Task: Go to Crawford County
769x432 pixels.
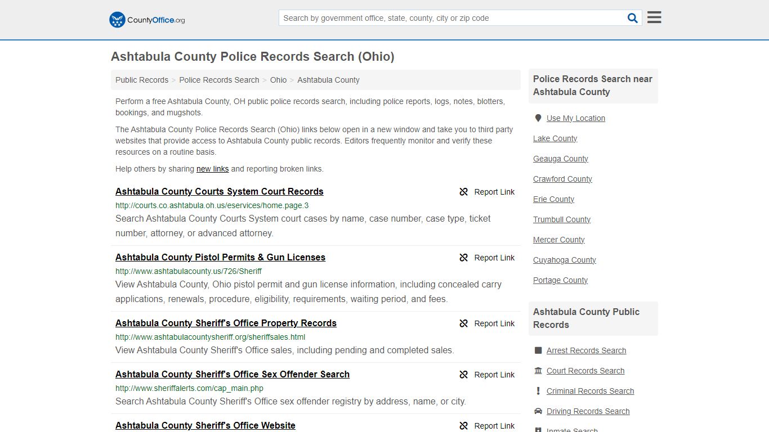Action: (562, 179)
